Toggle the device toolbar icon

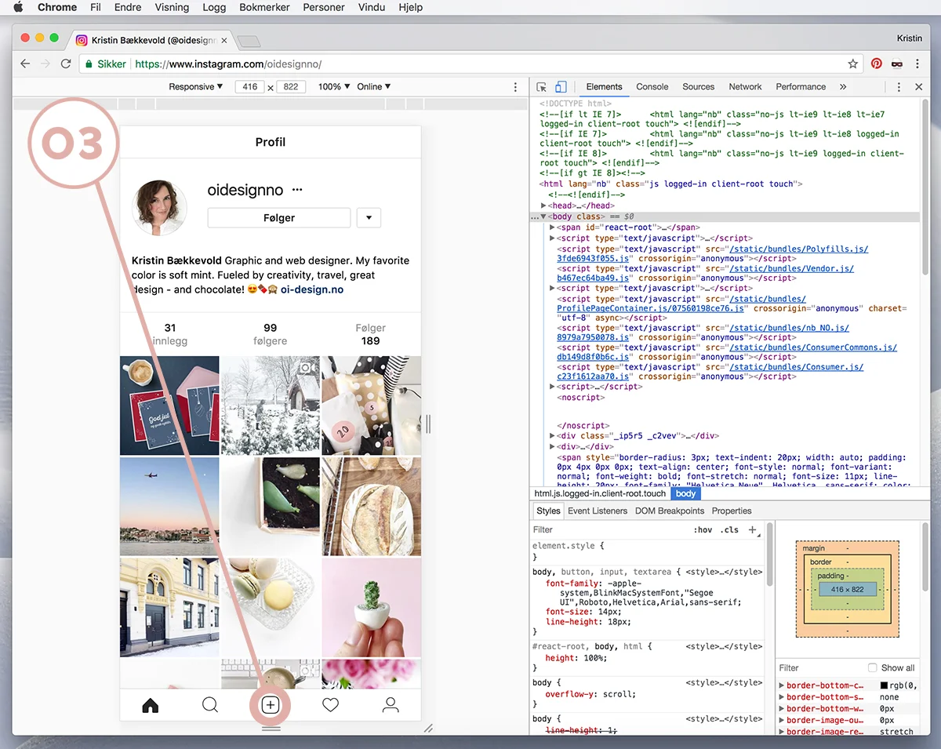click(x=561, y=87)
